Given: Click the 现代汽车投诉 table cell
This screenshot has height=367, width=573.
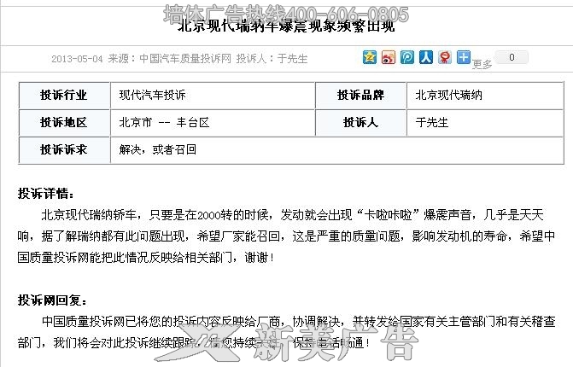Looking at the screenshot, I should (x=213, y=96).
